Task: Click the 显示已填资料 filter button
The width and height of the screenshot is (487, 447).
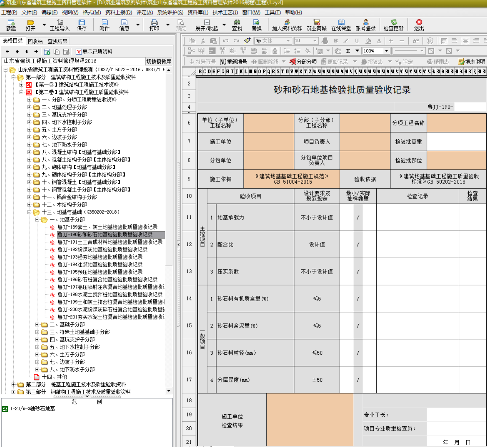Action: (94, 52)
